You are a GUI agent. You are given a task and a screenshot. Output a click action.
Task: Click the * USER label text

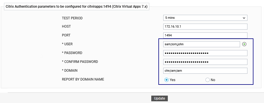coord(67,44)
